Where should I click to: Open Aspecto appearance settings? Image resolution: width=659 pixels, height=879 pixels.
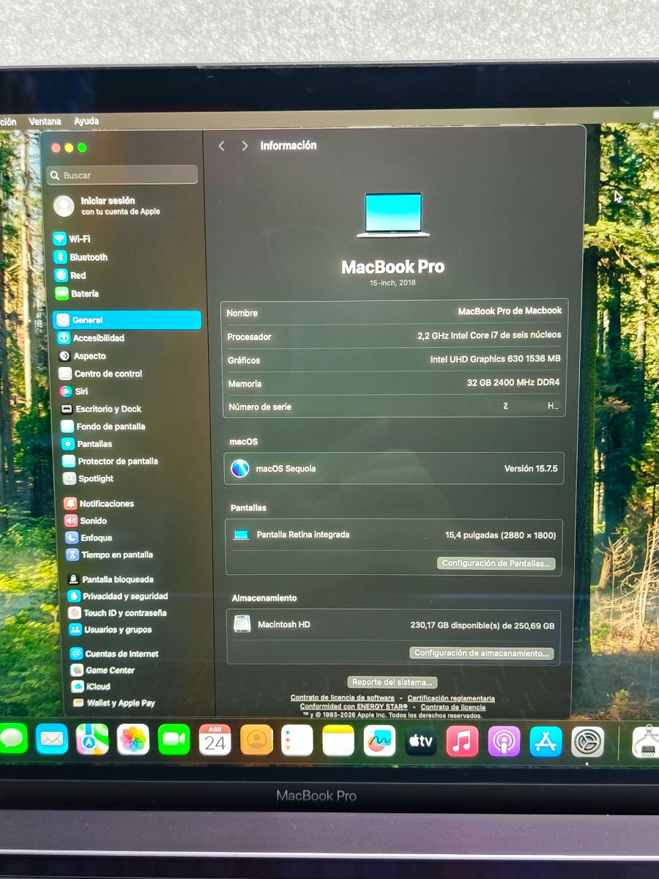point(82,356)
